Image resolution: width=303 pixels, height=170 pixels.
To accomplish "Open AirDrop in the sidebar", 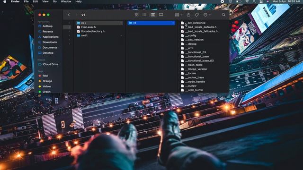I will pos(47,26).
